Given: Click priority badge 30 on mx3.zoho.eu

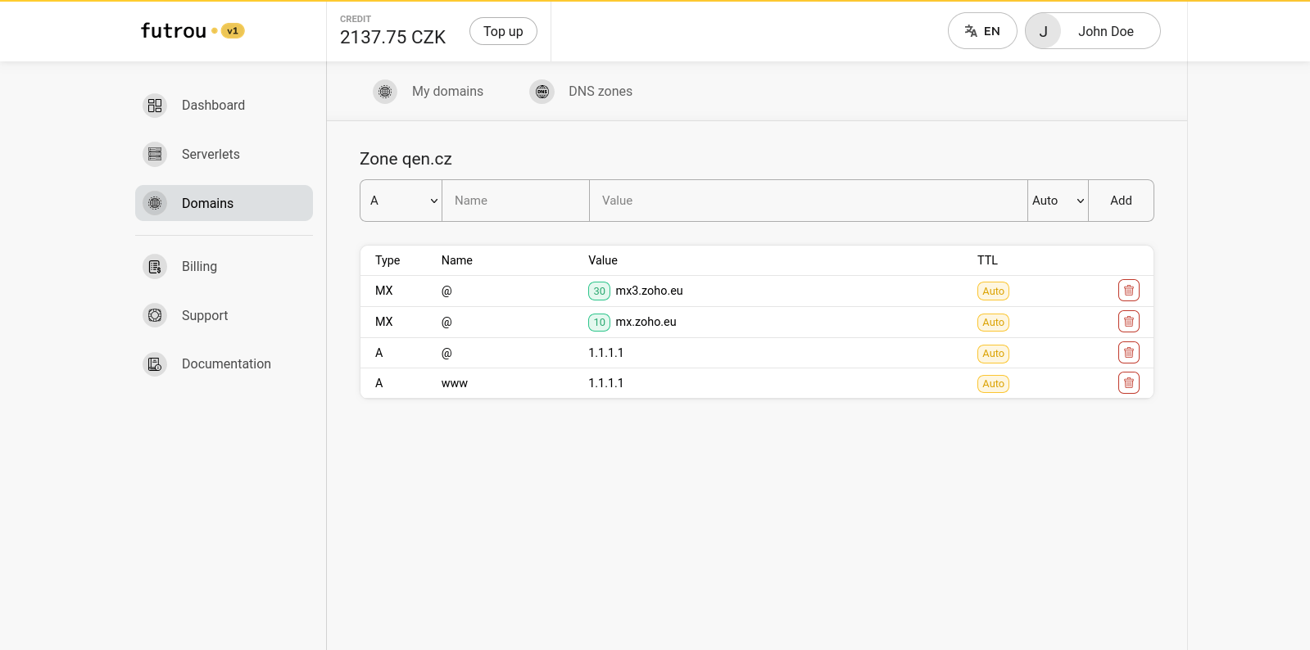Looking at the screenshot, I should (599, 291).
